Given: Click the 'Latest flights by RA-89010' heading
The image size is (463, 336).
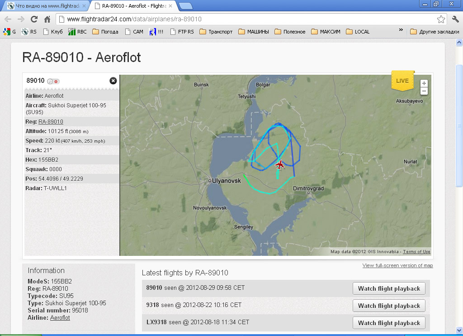Looking at the screenshot, I should tap(185, 273).
